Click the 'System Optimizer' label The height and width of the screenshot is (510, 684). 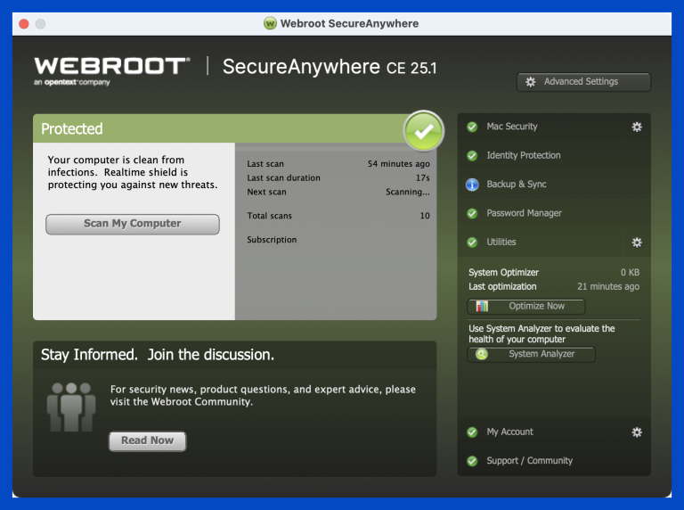[x=503, y=273]
